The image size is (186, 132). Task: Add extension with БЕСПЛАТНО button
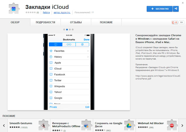tap(159, 9)
